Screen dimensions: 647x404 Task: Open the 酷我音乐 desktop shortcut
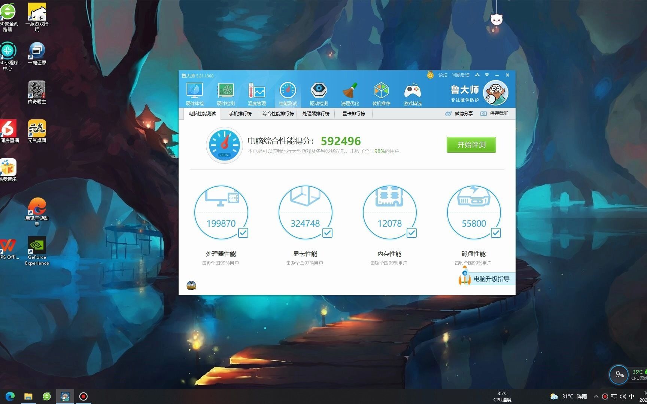tap(8, 170)
